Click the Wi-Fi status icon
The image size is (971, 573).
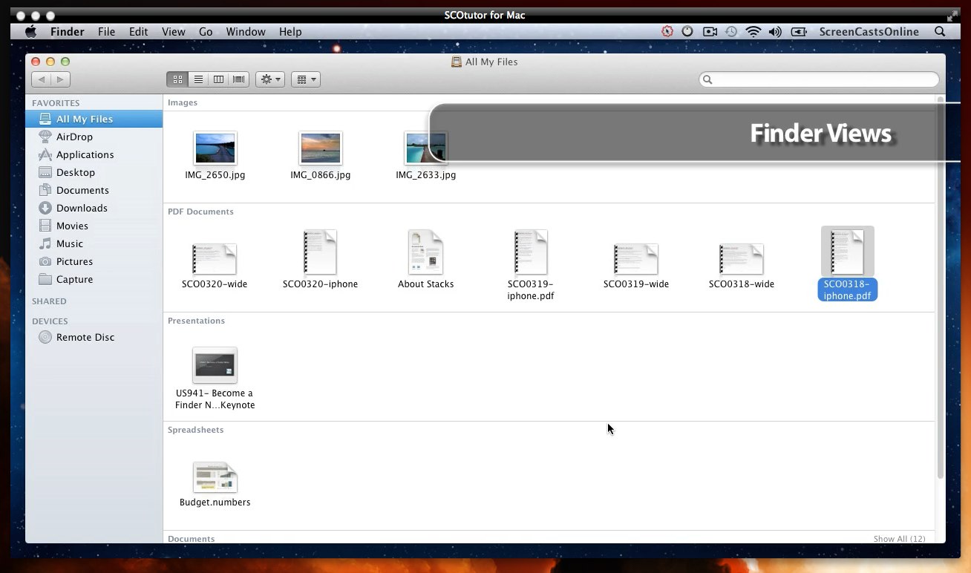[x=753, y=32]
